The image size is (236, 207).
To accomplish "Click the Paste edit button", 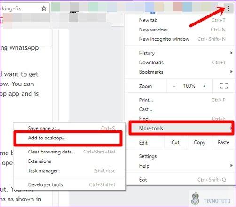I will coord(223,142).
